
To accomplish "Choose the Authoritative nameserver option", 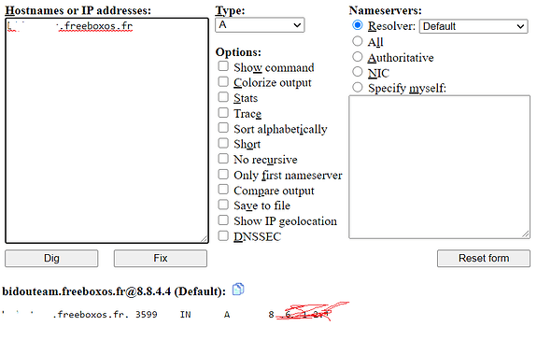I will click(x=358, y=57).
